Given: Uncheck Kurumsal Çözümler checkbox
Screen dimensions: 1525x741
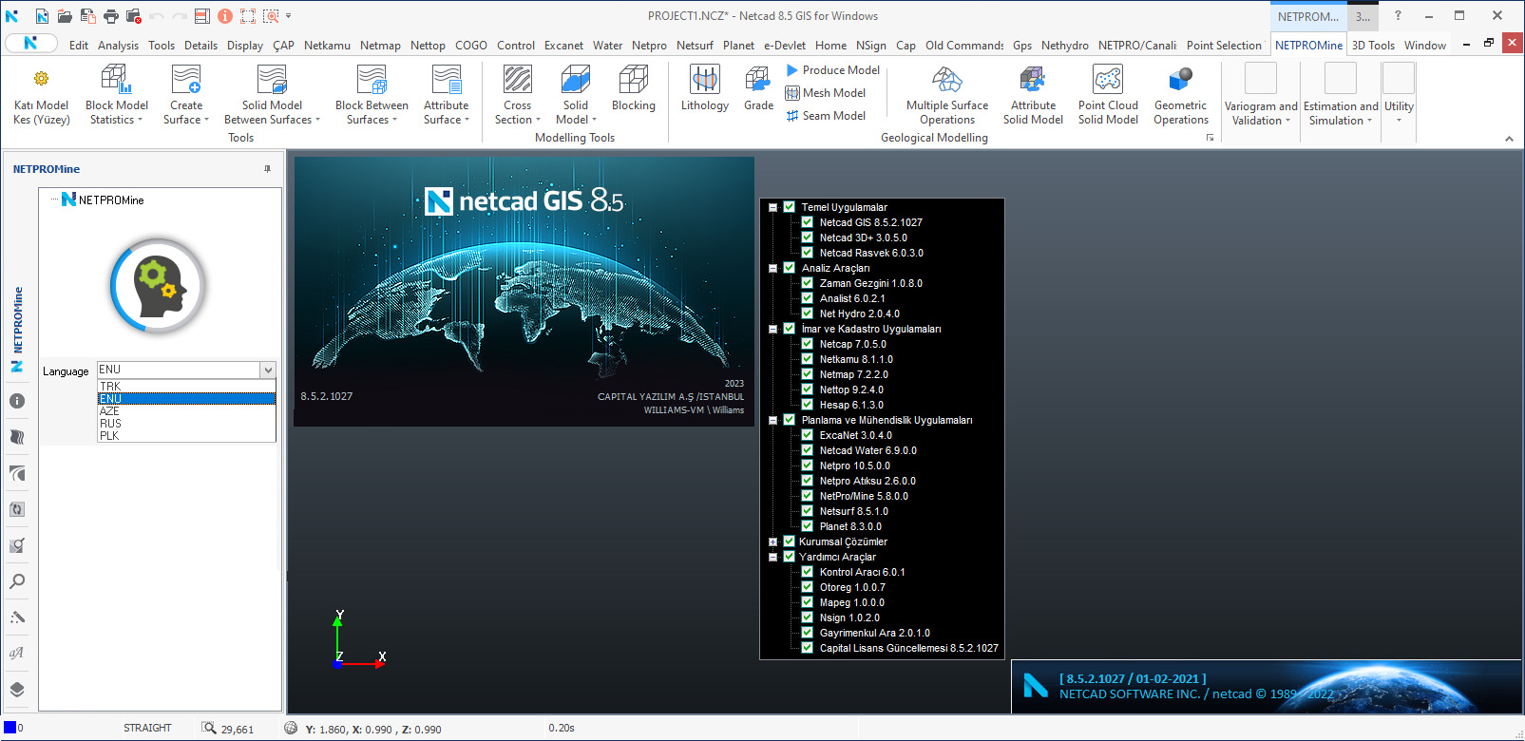Looking at the screenshot, I should click(789, 541).
